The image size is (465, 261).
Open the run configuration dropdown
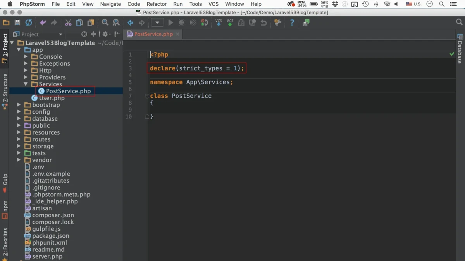157,23
